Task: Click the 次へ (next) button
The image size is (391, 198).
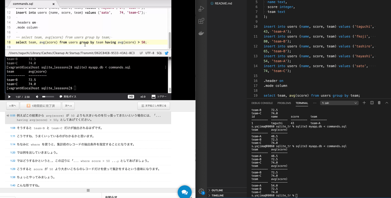Action: pyautogui.click(x=68, y=106)
